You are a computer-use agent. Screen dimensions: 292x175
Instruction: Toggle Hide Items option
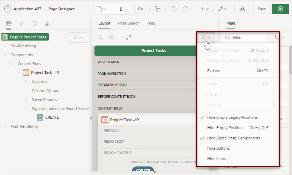click(x=238, y=159)
